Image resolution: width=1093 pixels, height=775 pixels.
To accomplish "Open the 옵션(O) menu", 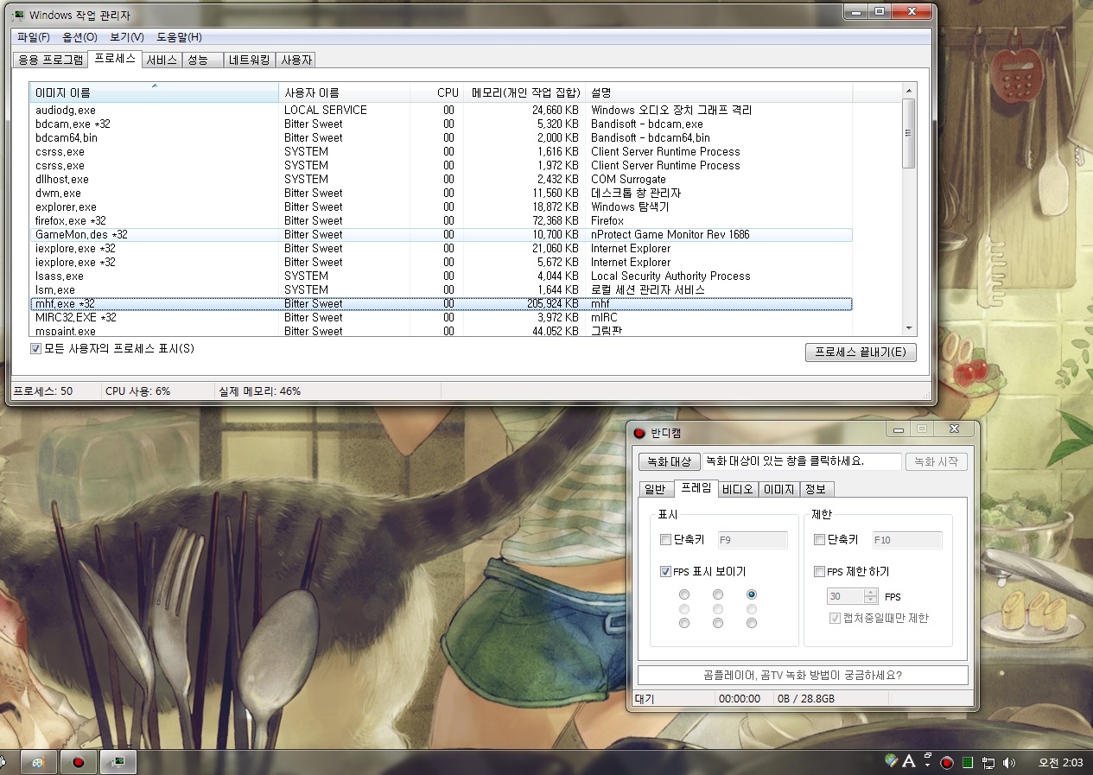I will (x=79, y=37).
